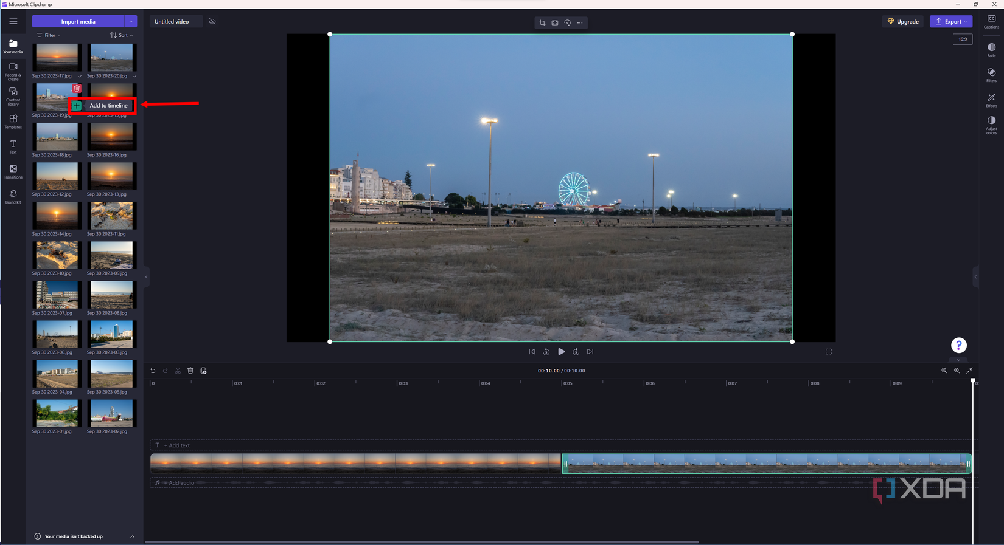
Task: Open Record & create panel
Action: 13,72
